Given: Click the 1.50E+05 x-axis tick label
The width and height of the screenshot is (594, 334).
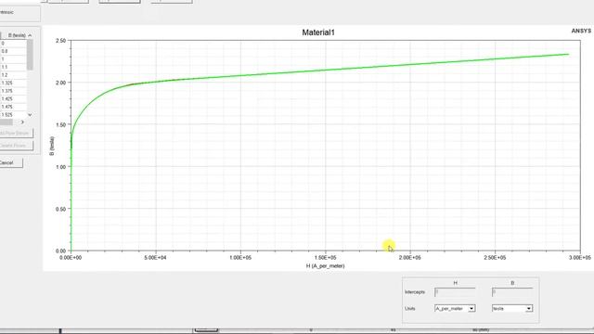Looking at the screenshot, I should pos(325,258).
